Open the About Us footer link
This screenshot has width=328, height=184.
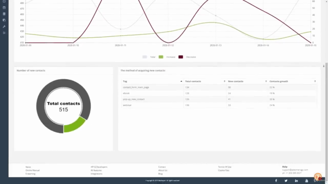coord(163,170)
